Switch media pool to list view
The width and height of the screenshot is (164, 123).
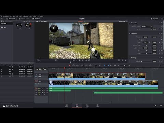27,21
